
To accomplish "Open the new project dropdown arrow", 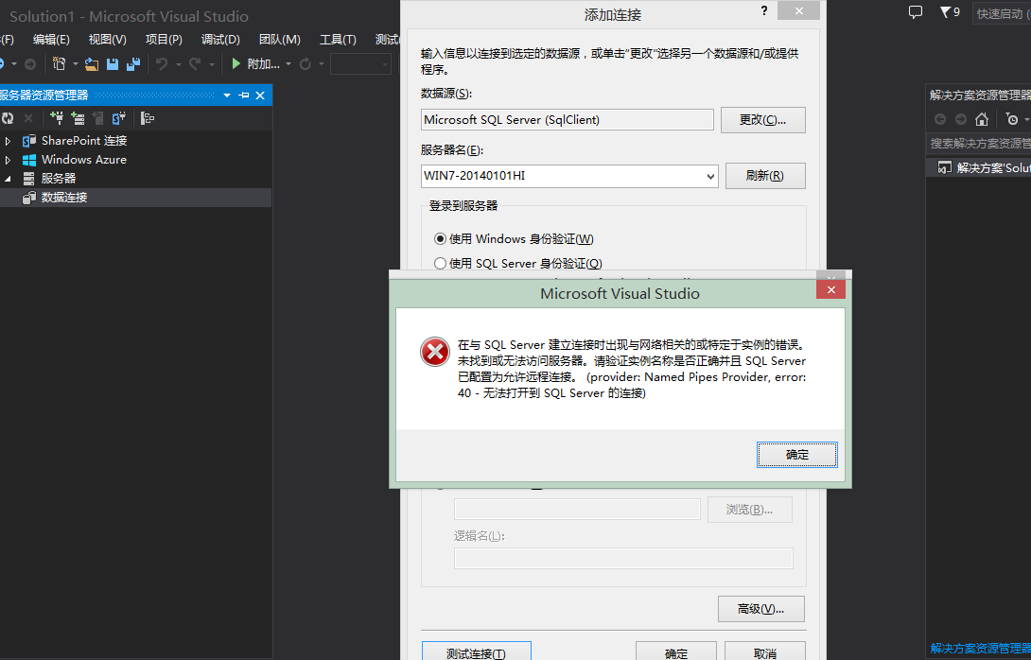I will [75, 63].
